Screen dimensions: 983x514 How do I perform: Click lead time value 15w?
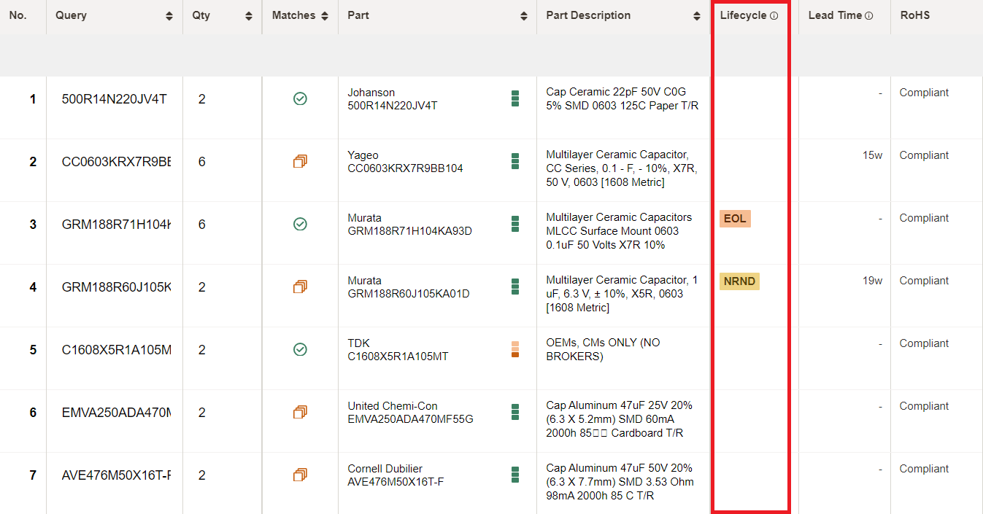point(872,155)
